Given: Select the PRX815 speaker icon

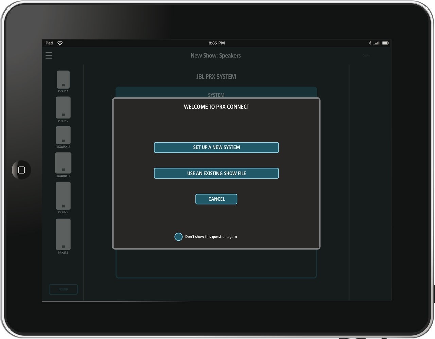Looking at the screenshot, I should (x=63, y=108).
